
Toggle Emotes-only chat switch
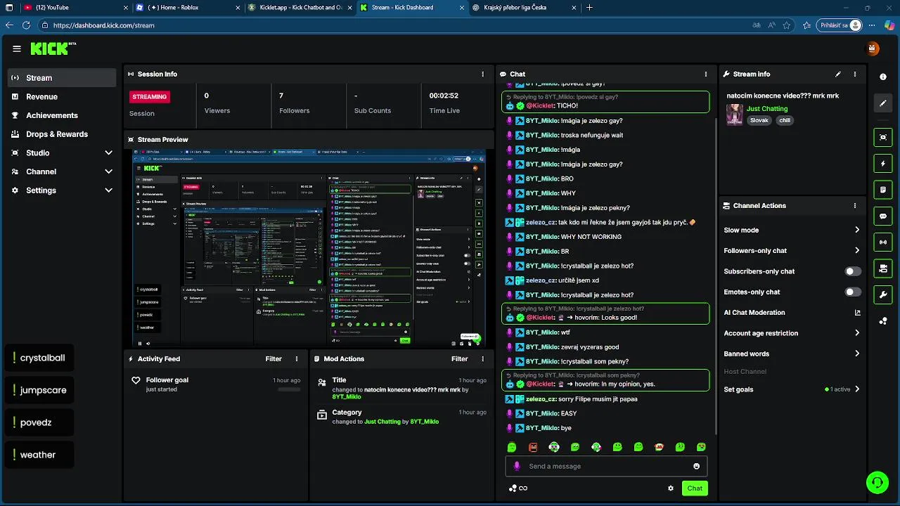853,292
